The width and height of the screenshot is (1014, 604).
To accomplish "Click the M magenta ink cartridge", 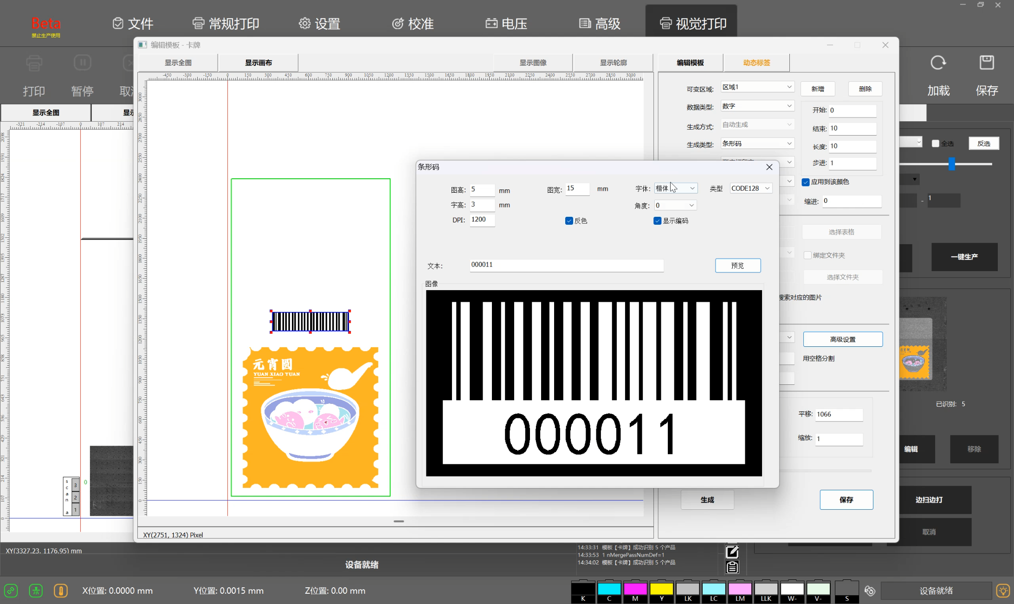I will point(635,591).
